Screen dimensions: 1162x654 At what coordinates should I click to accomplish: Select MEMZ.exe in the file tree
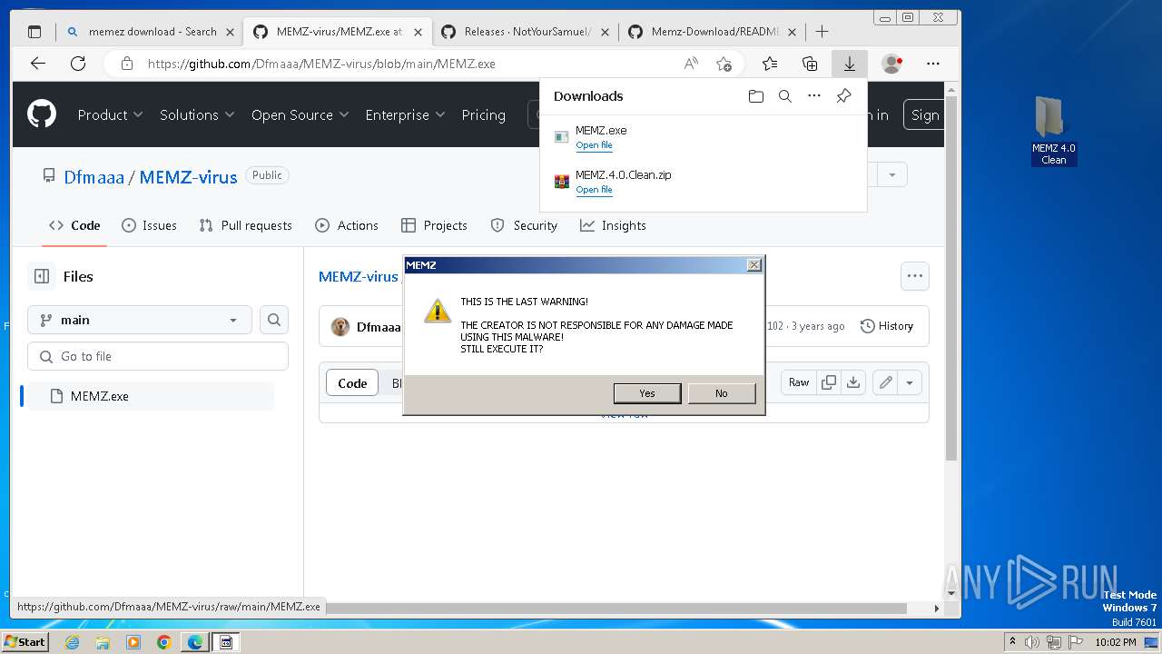(x=151, y=396)
